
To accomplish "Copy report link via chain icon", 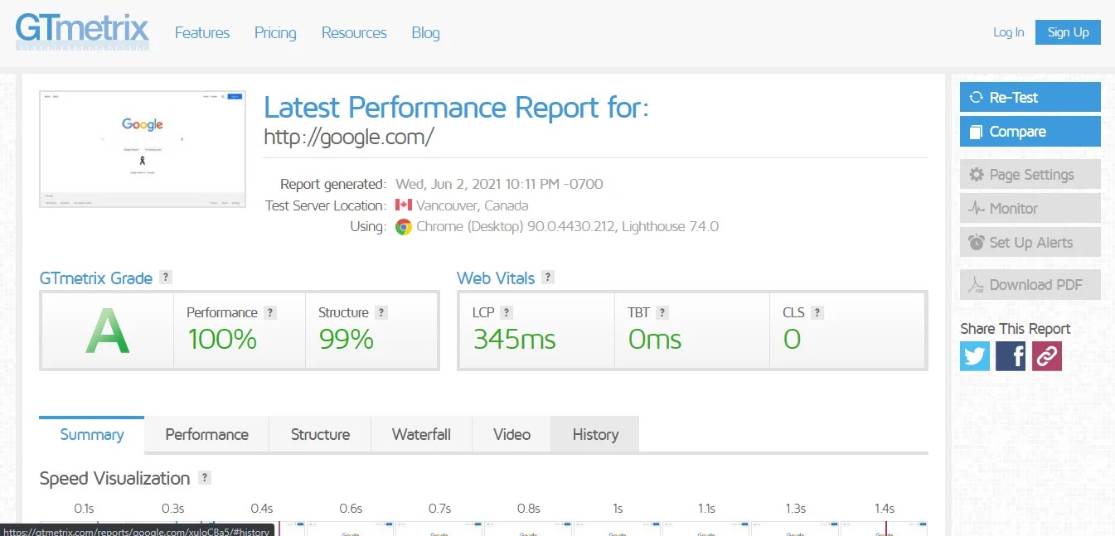I will tap(1046, 356).
